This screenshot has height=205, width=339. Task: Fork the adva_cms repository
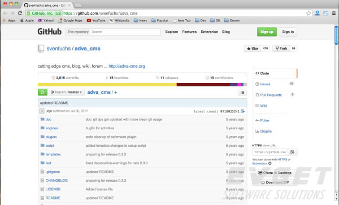pyautogui.click(x=281, y=49)
